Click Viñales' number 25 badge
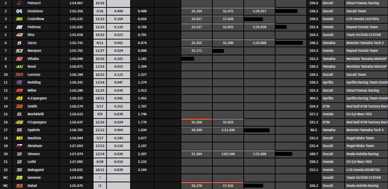 click(19, 59)
